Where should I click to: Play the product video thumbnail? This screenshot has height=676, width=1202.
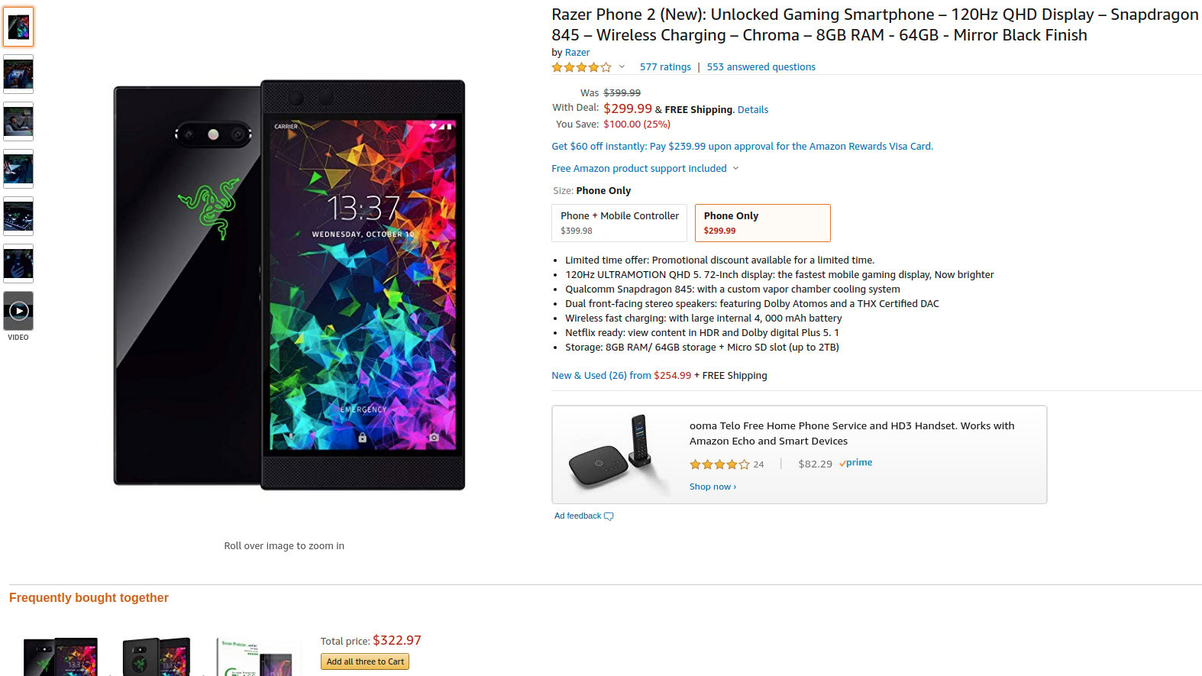click(x=18, y=311)
